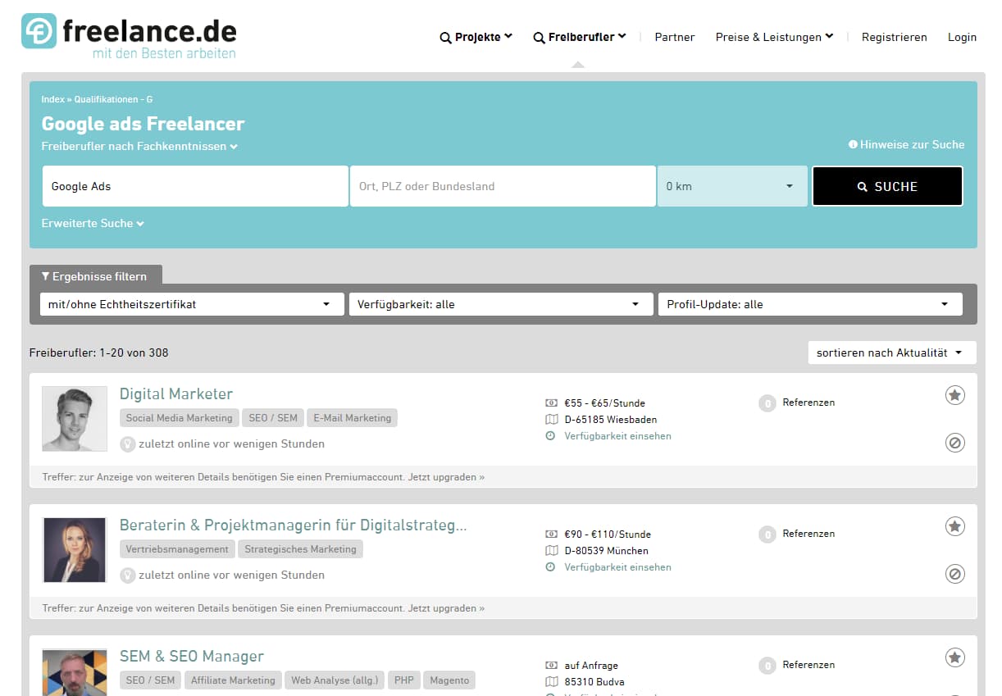Viewport: 1002px width, 696px height.
Task: Star the SEM & SEO Manager profile
Action: tap(954, 657)
